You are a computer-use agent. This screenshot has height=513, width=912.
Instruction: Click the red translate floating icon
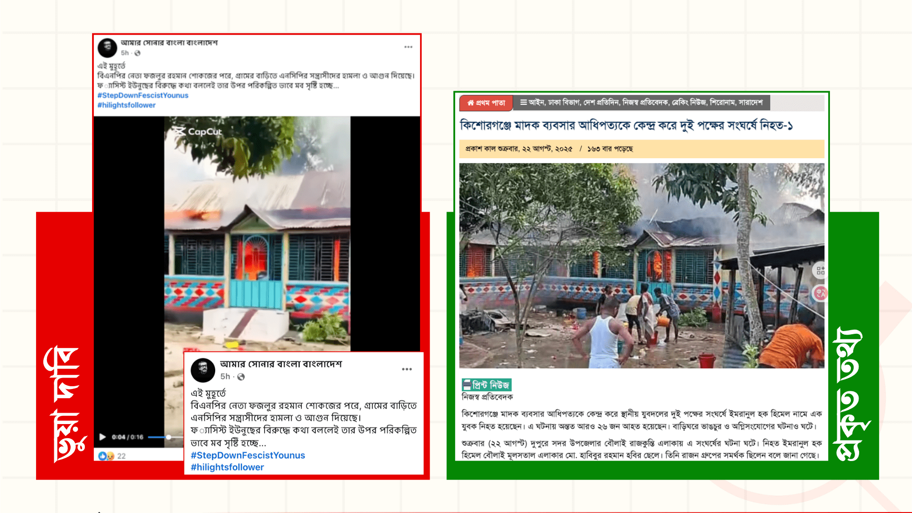pos(820,293)
